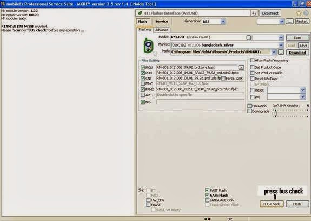This screenshot has height=221, width=311.
Task: Click the small square button in Model field
Action: (248, 37)
